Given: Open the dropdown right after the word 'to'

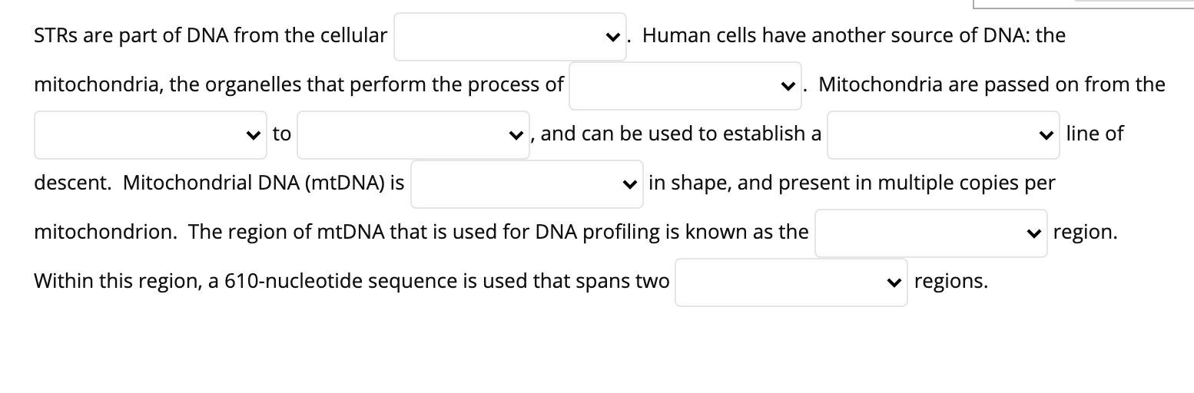Looking at the screenshot, I should pyautogui.click(x=413, y=134).
